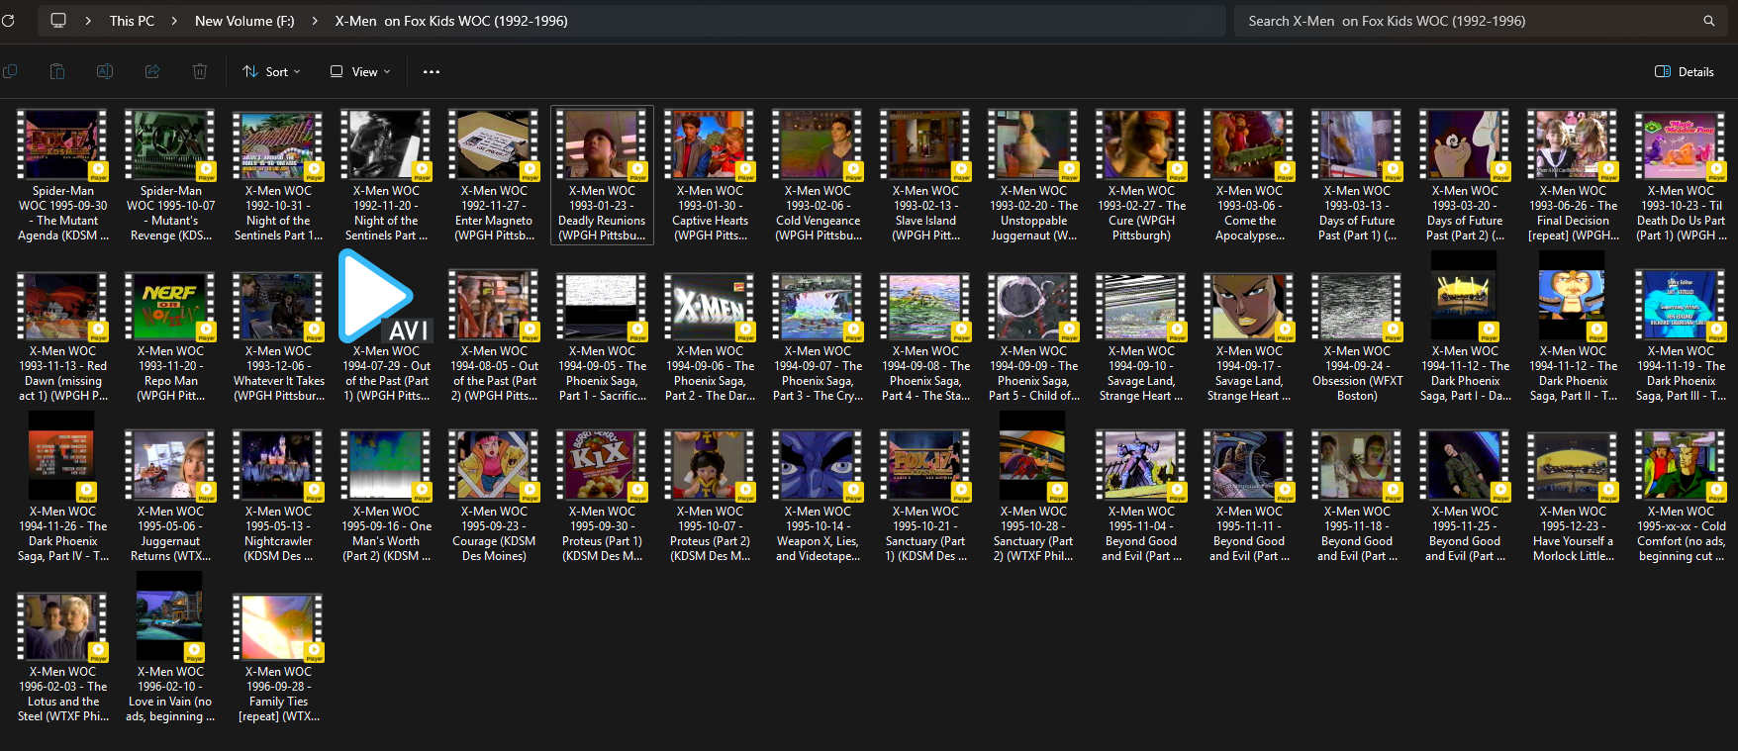Image resolution: width=1738 pixels, height=751 pixels.
Task: Click the '1994-11-19 - The Dark Phoenix' file name
Action: click(x=1681, y=374)
